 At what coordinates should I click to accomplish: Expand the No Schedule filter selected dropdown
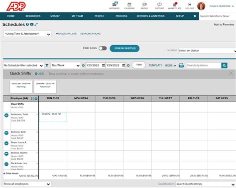point(23,65)
